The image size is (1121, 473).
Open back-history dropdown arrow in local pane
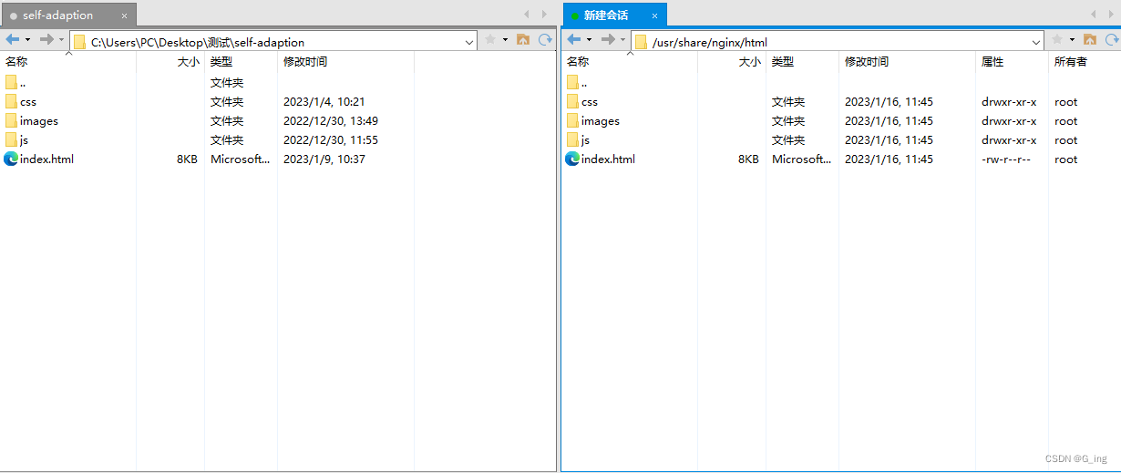[x=27, y=40]
